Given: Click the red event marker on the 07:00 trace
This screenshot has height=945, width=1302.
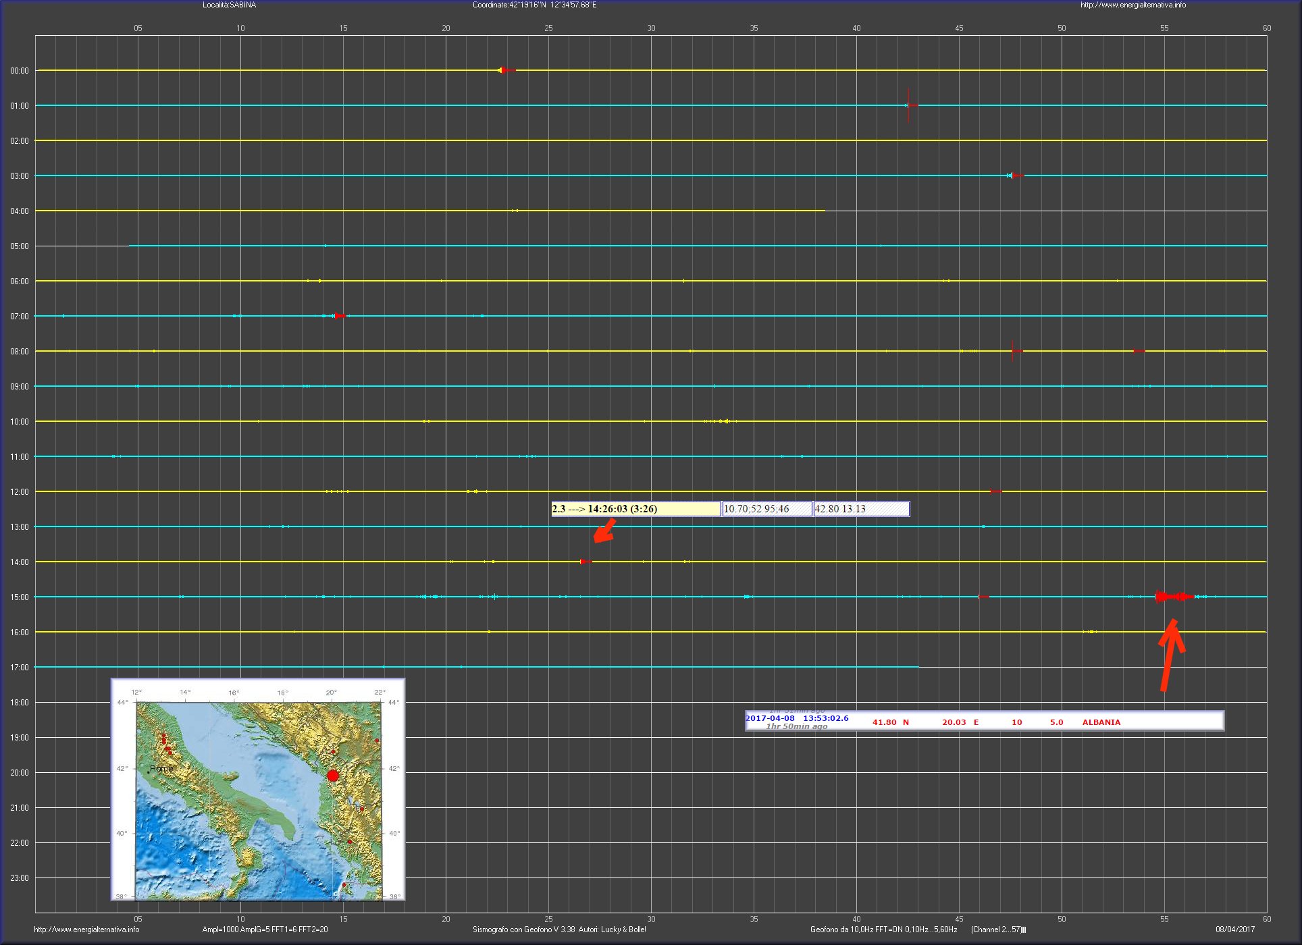Looking at the screenshot, I should click(x=339, y=316).
